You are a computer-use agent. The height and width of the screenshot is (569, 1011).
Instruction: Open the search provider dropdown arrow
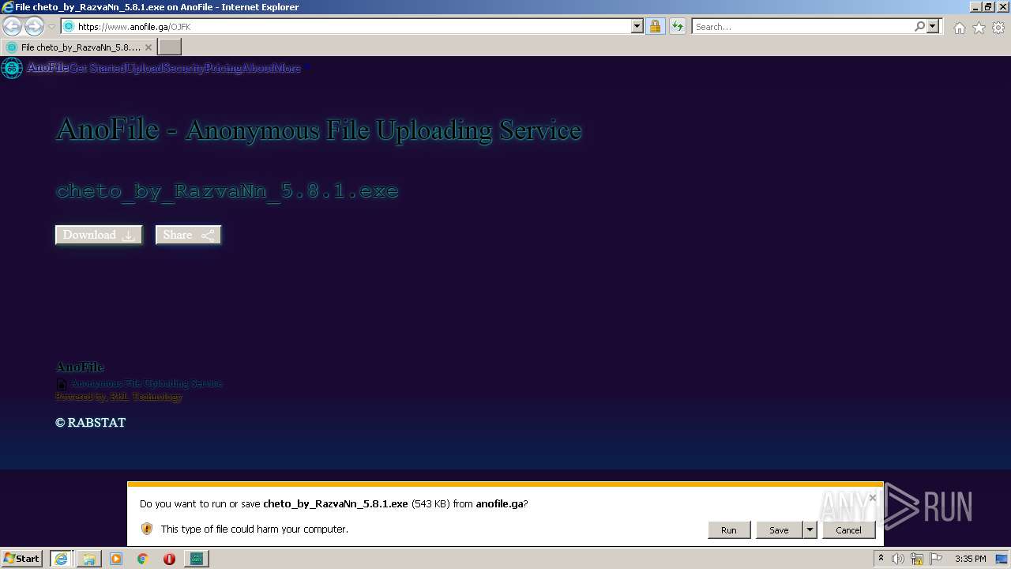coord(933,27)
